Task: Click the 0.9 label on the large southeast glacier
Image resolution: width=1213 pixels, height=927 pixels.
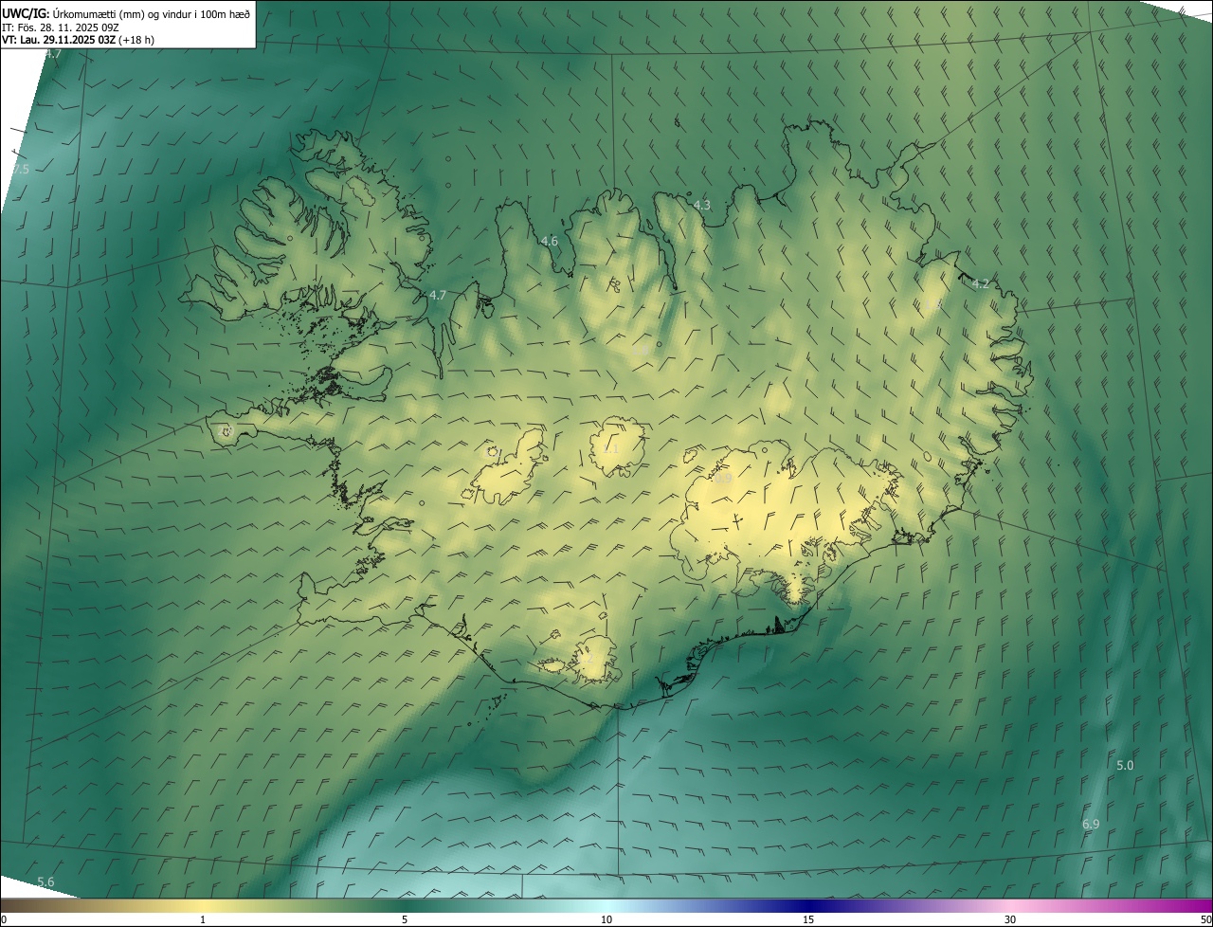Action: click(x=724, y=480)
